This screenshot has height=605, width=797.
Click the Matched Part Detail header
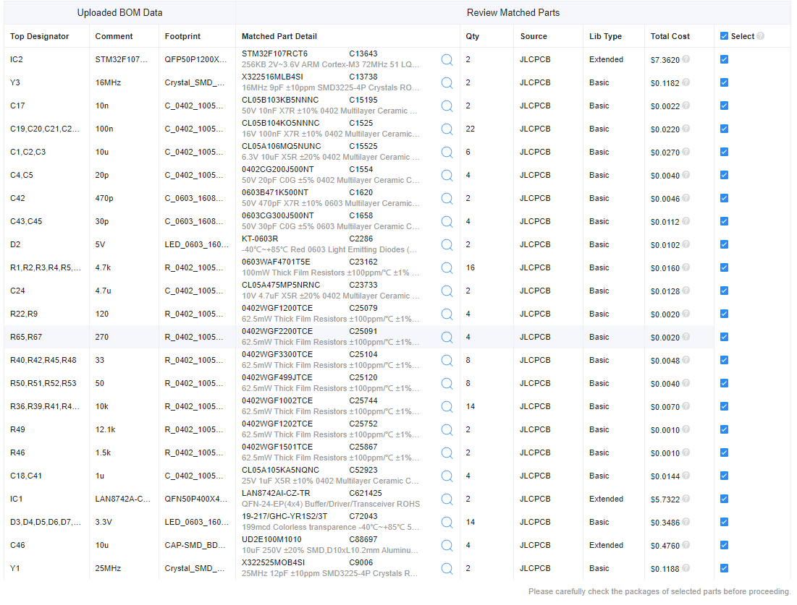[x=279, y=37]
